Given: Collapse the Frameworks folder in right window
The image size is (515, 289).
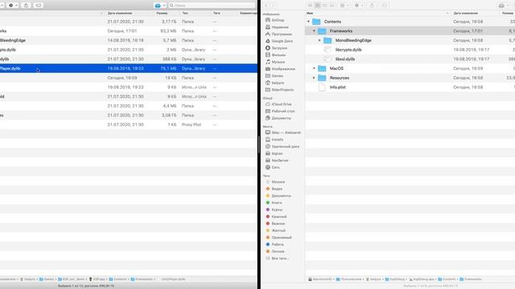Looking at the screenshot, I should [x=314, y=31].
